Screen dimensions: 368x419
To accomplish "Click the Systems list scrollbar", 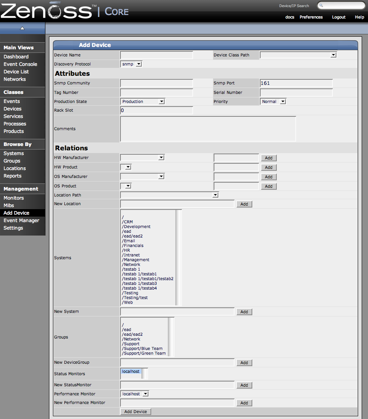I will pos(178,258).
